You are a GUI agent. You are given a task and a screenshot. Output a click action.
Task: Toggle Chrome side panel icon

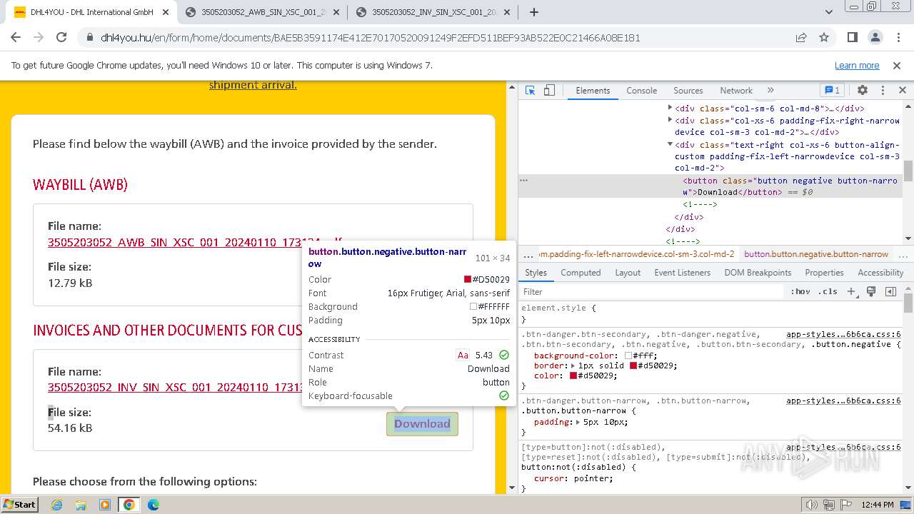click(x=853, y=38)
